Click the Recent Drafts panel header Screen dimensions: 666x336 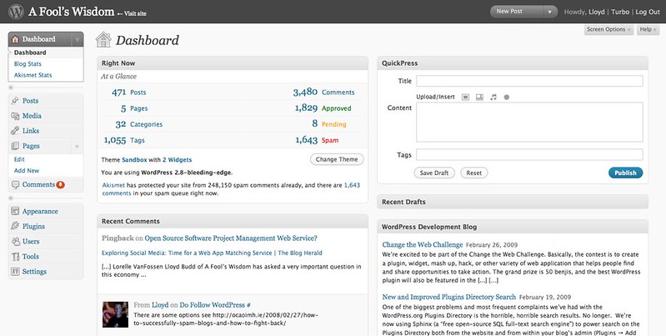pos(513,203)
